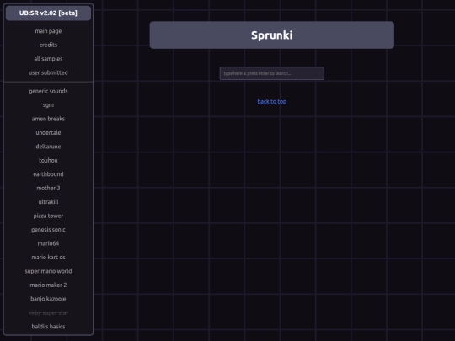Open mario64 samples
The height and width of the screenshot is (341, 455).
[48, 243]
